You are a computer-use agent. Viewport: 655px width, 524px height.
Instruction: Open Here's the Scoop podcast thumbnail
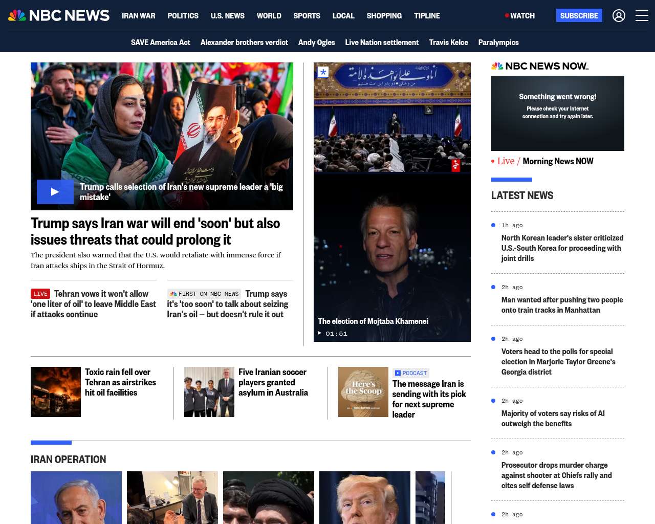(363, 392)
